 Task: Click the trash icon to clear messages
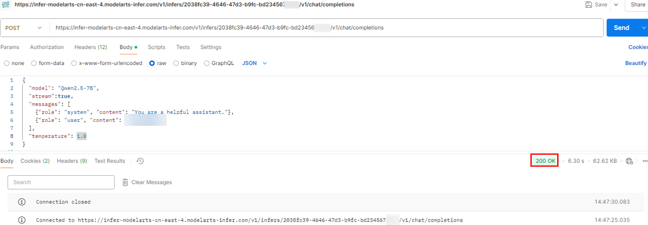coord(125,182)
